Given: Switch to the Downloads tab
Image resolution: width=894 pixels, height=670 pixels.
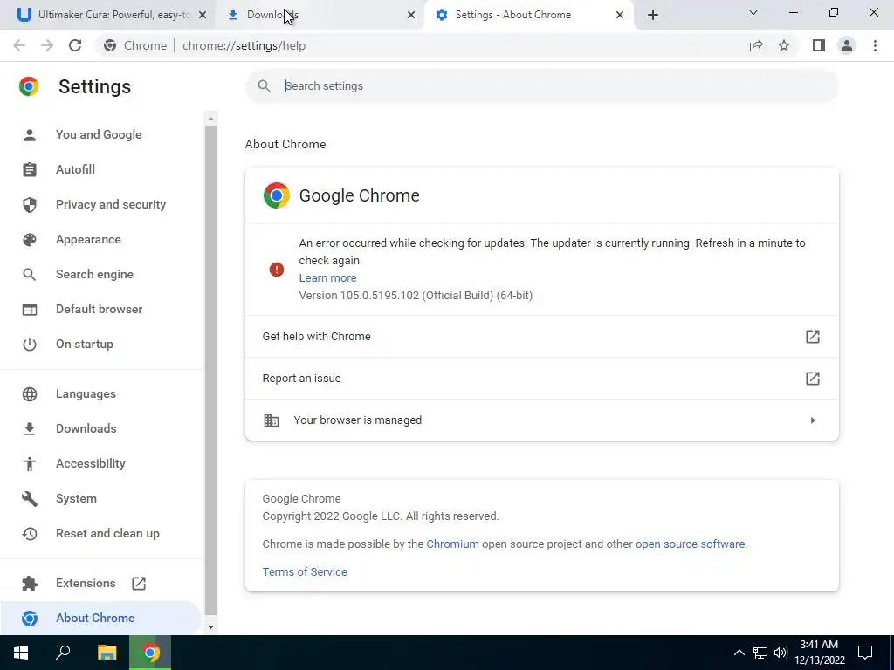Looking at the screenshot, I should click(x=320, y=15).
